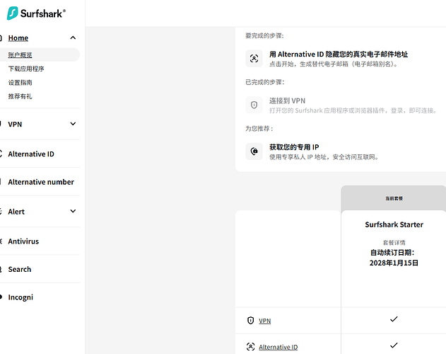The width and height of the screenshot is (446, 354).
Task: Open 下载应用程序 page
Action: point(26,69)
